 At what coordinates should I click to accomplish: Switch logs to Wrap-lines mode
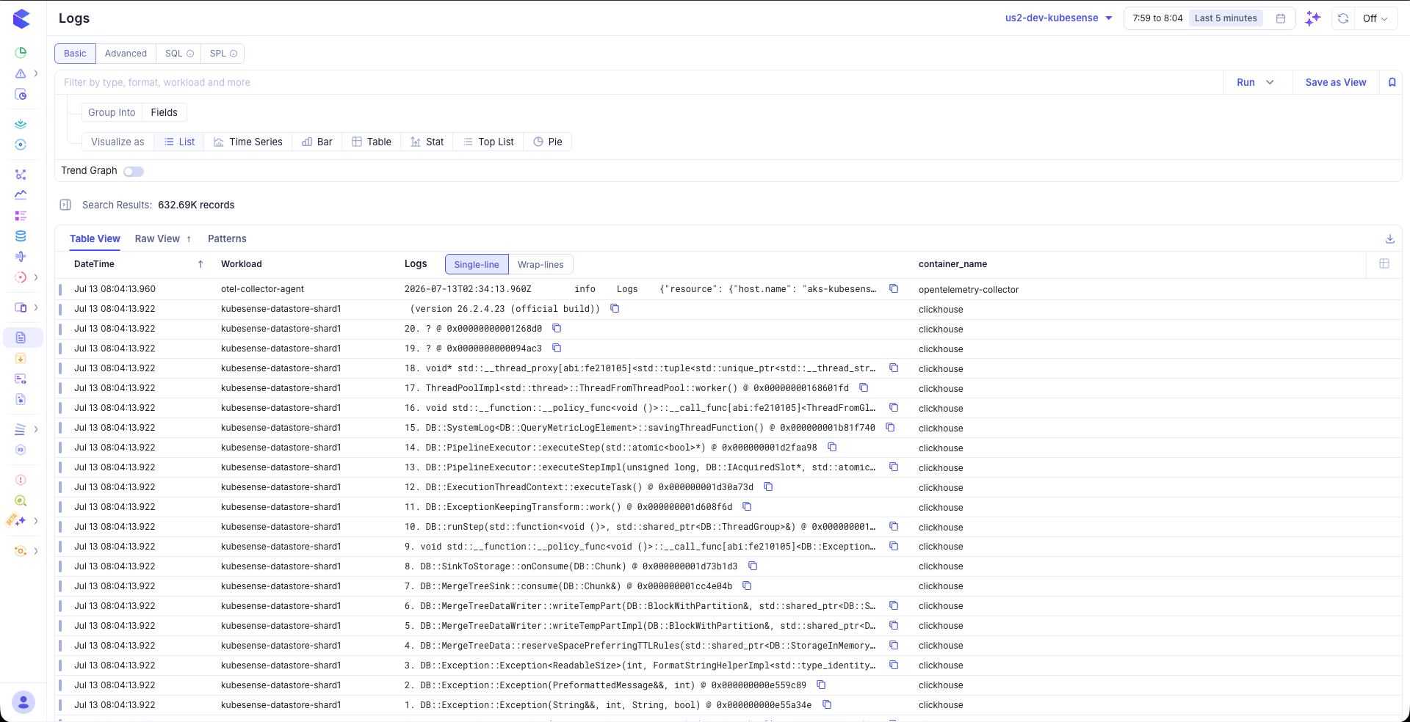[x=540, y=264]
